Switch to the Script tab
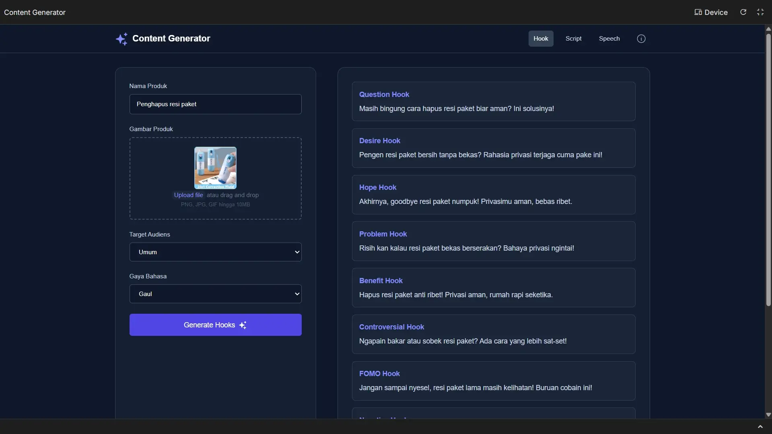Screen dimensions: 772x434 tap(573, 39)
